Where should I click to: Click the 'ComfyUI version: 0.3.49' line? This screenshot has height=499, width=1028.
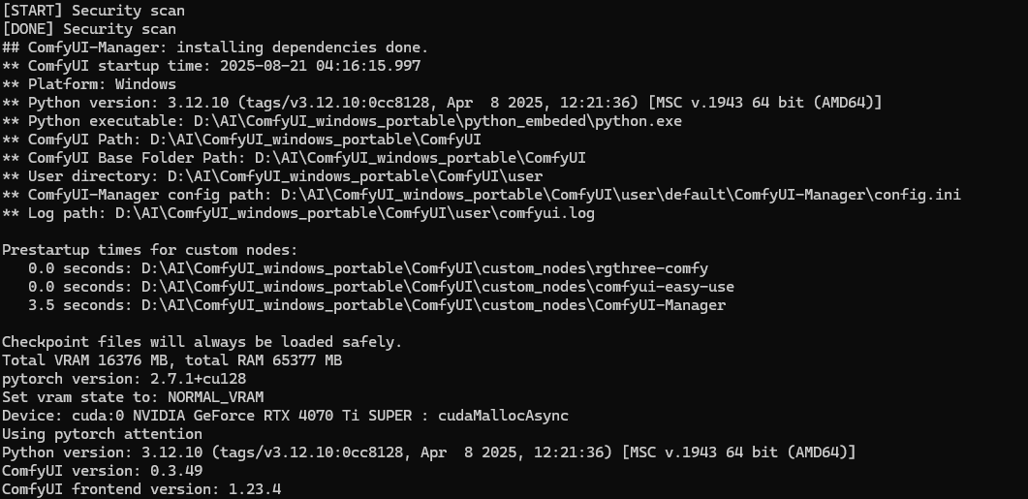click(x=103, y=471)
